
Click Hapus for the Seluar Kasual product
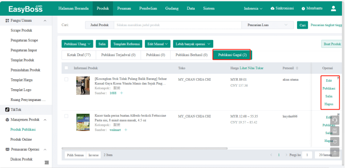[x=329, y=104]
